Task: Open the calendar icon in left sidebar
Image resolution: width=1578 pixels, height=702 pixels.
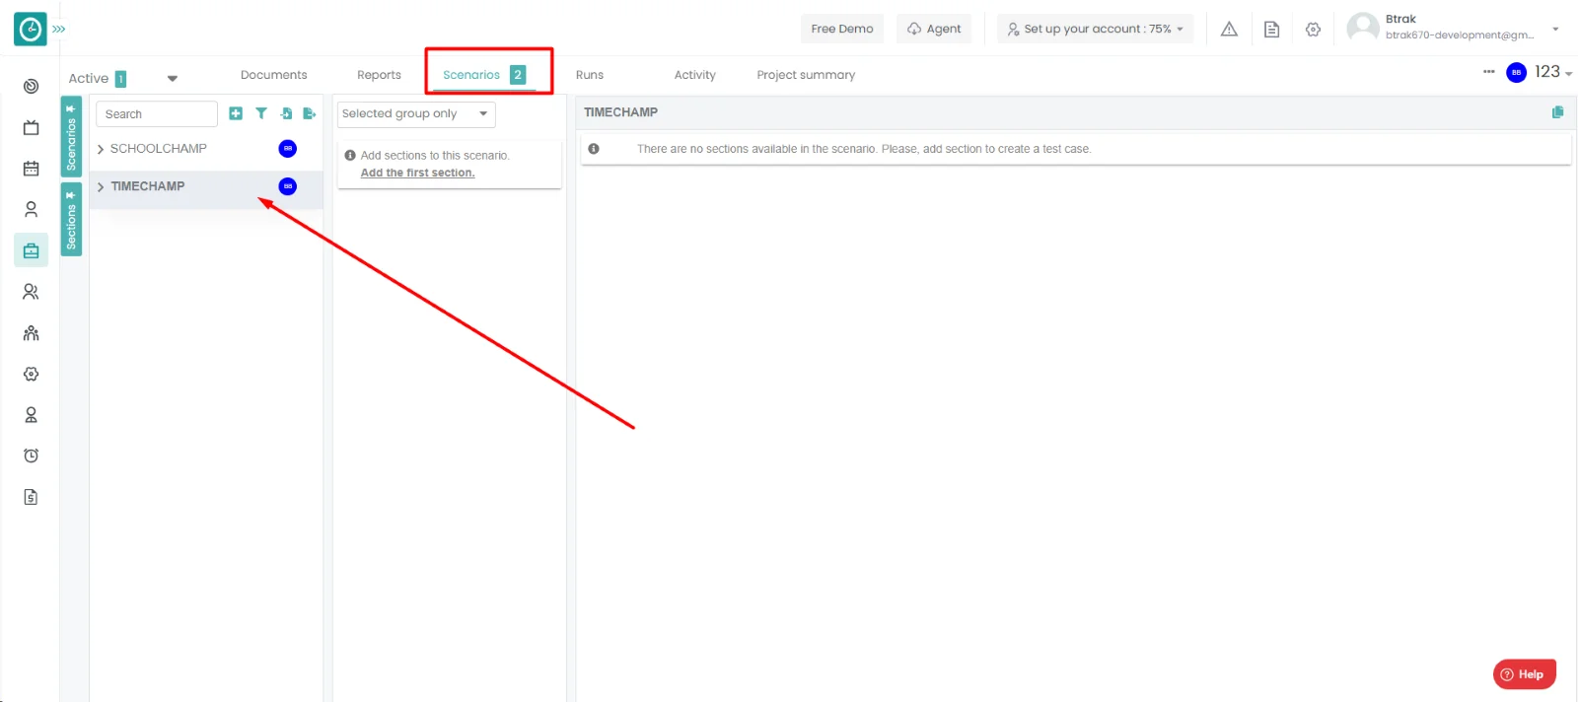Action: pos(31,169)
